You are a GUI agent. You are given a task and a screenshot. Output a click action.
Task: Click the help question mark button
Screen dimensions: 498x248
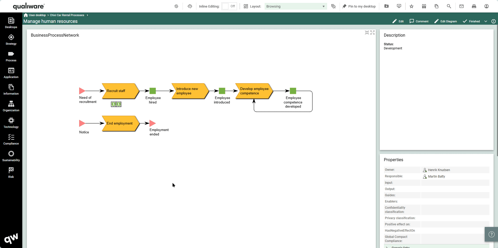point(491,234)
